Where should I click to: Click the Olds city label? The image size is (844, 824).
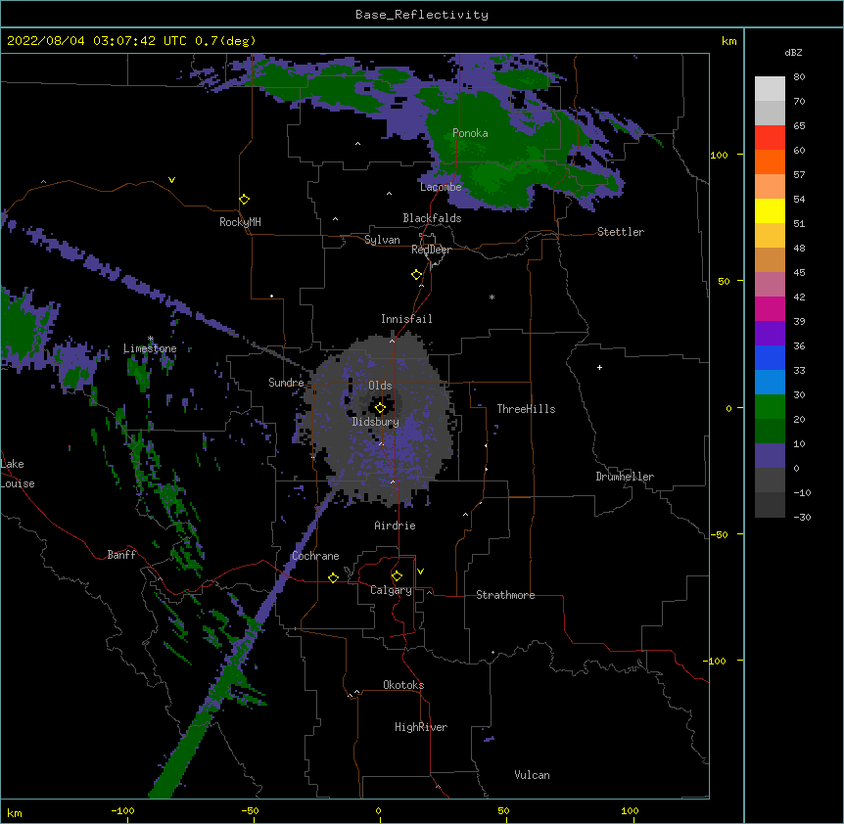click(x=380, y=386)
